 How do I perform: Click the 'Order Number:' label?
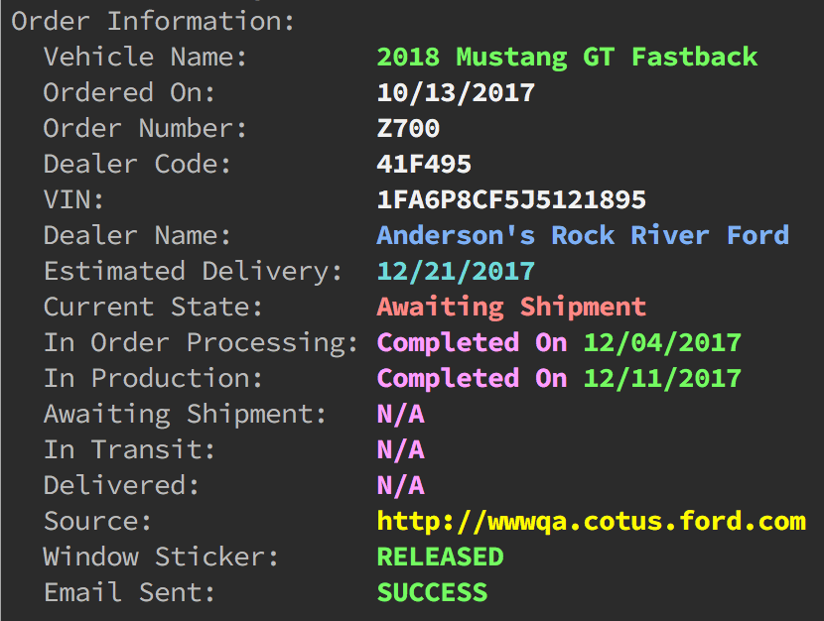pyautogui.click(x=145, y=128)
